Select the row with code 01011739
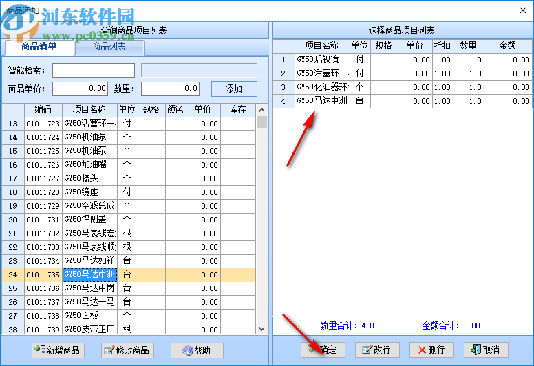This screenshot has height=366, width=534. pyautogui.click(x=129, y=329)
